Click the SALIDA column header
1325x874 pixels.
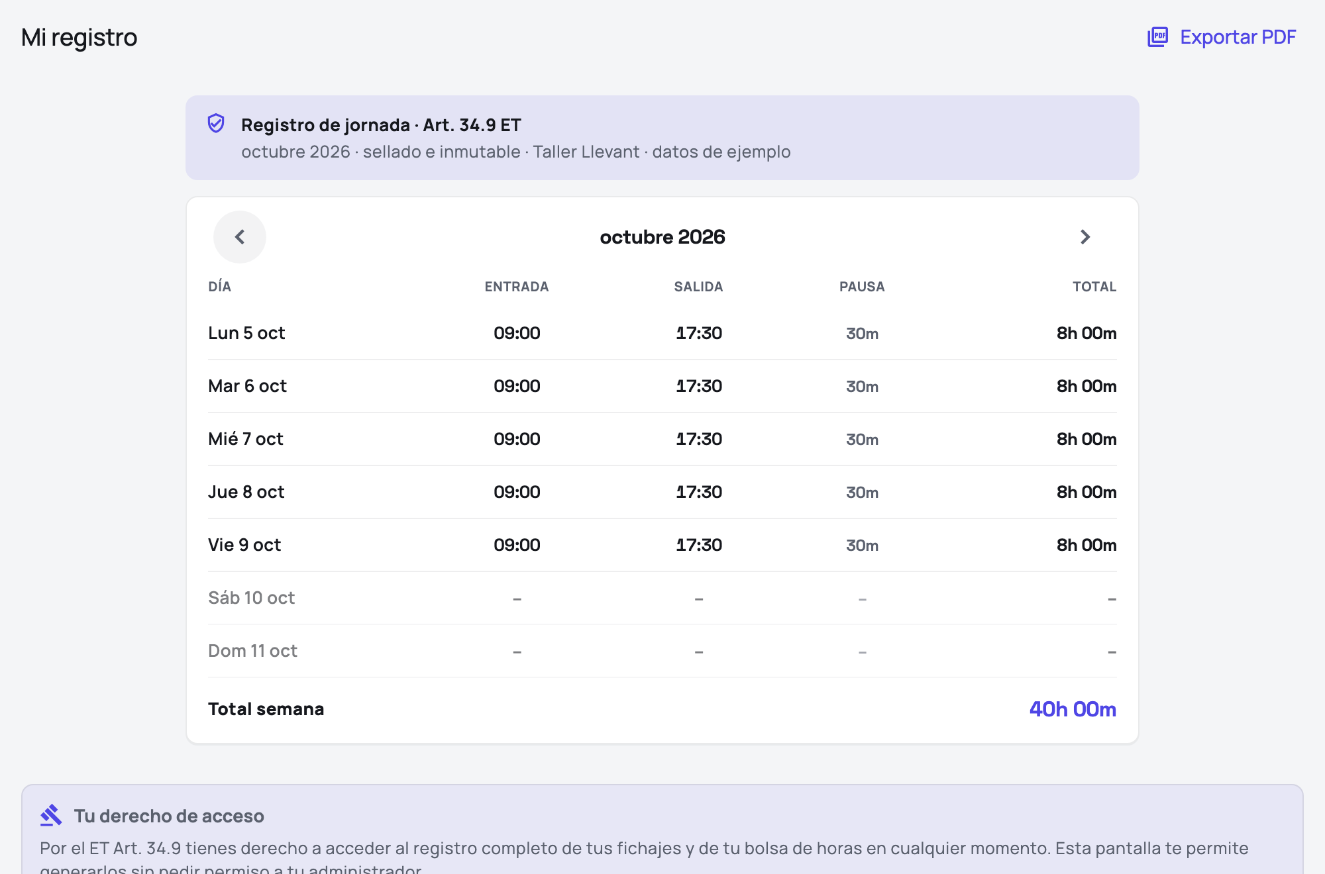(x=698, y=287)
